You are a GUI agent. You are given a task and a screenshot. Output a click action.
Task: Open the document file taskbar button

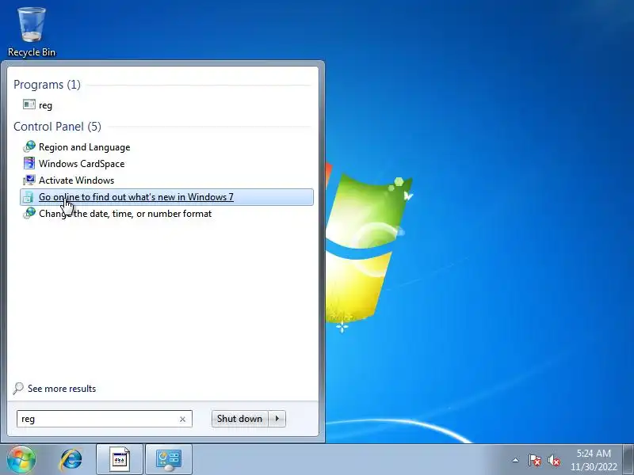120,460
